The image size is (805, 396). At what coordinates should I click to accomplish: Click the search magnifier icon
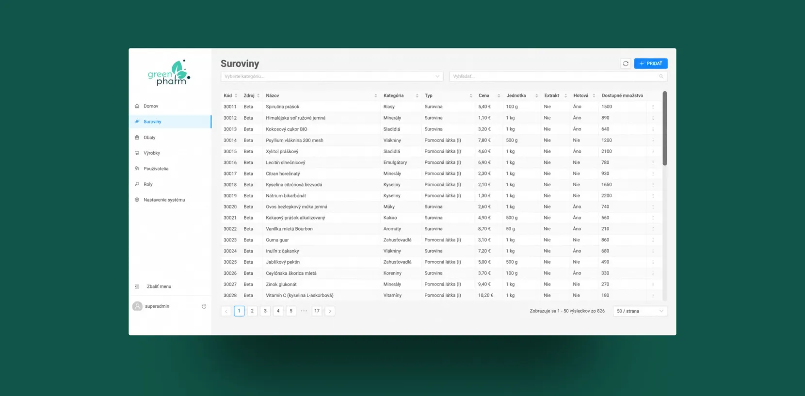pyautogui.click(x=661, y=77)
